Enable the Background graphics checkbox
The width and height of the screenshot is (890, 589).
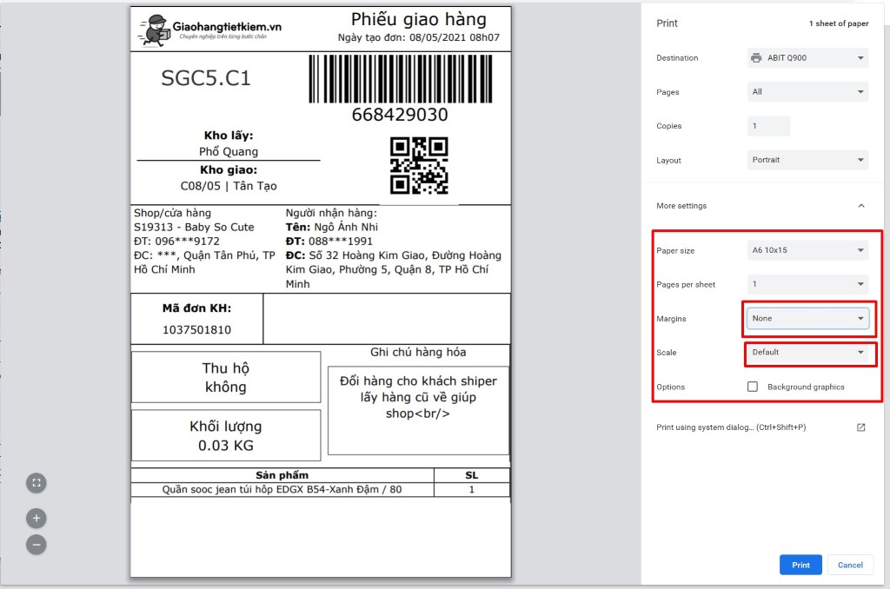point(753,387)
